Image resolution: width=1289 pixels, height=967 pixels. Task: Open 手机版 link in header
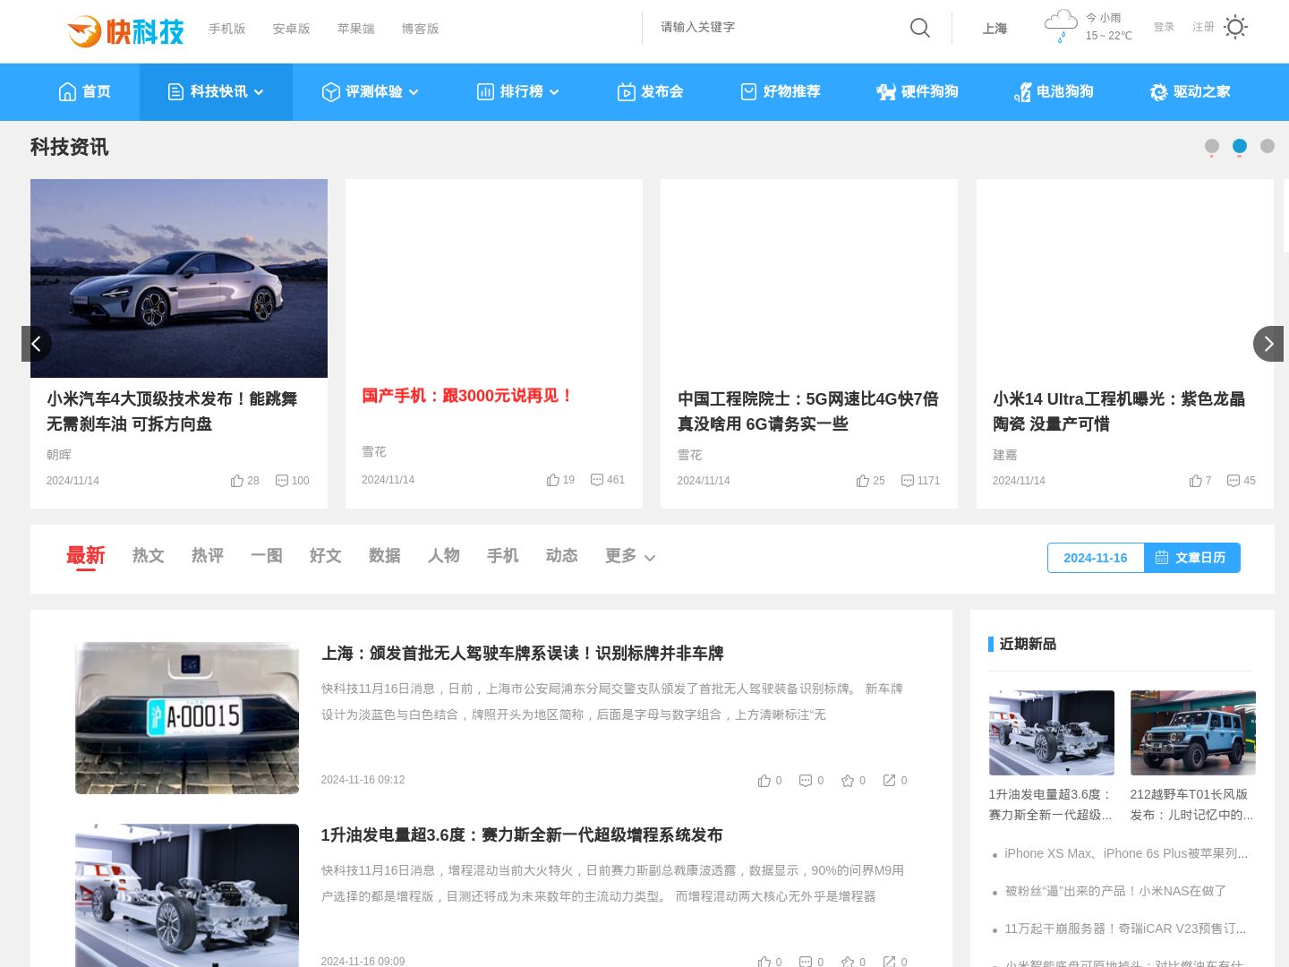(x=227, y=29)
